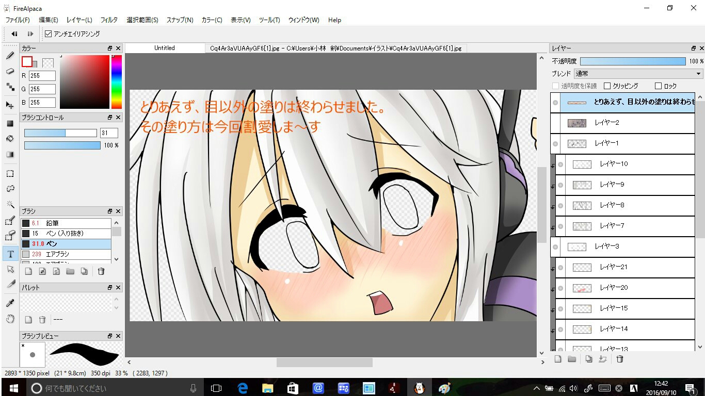Select the Eraser tool
This screenshot has height=396, width=705.
tap(10, 71)
